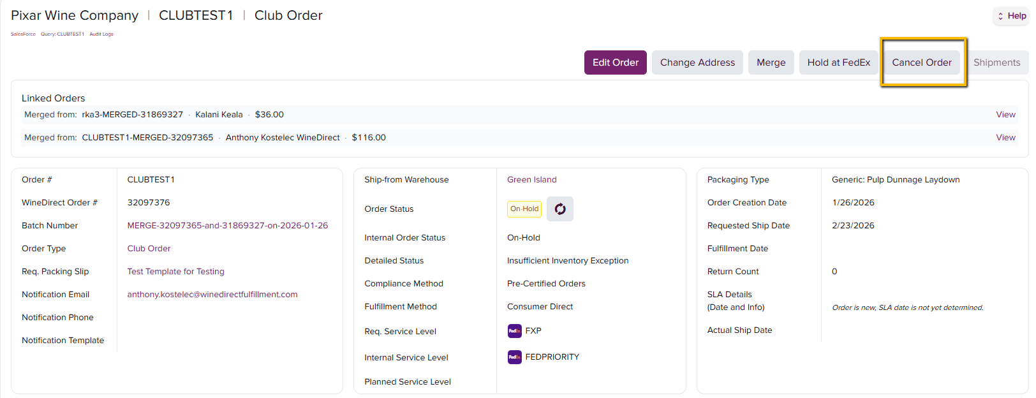Open the SalesForce link

click(x=23, y=34)
